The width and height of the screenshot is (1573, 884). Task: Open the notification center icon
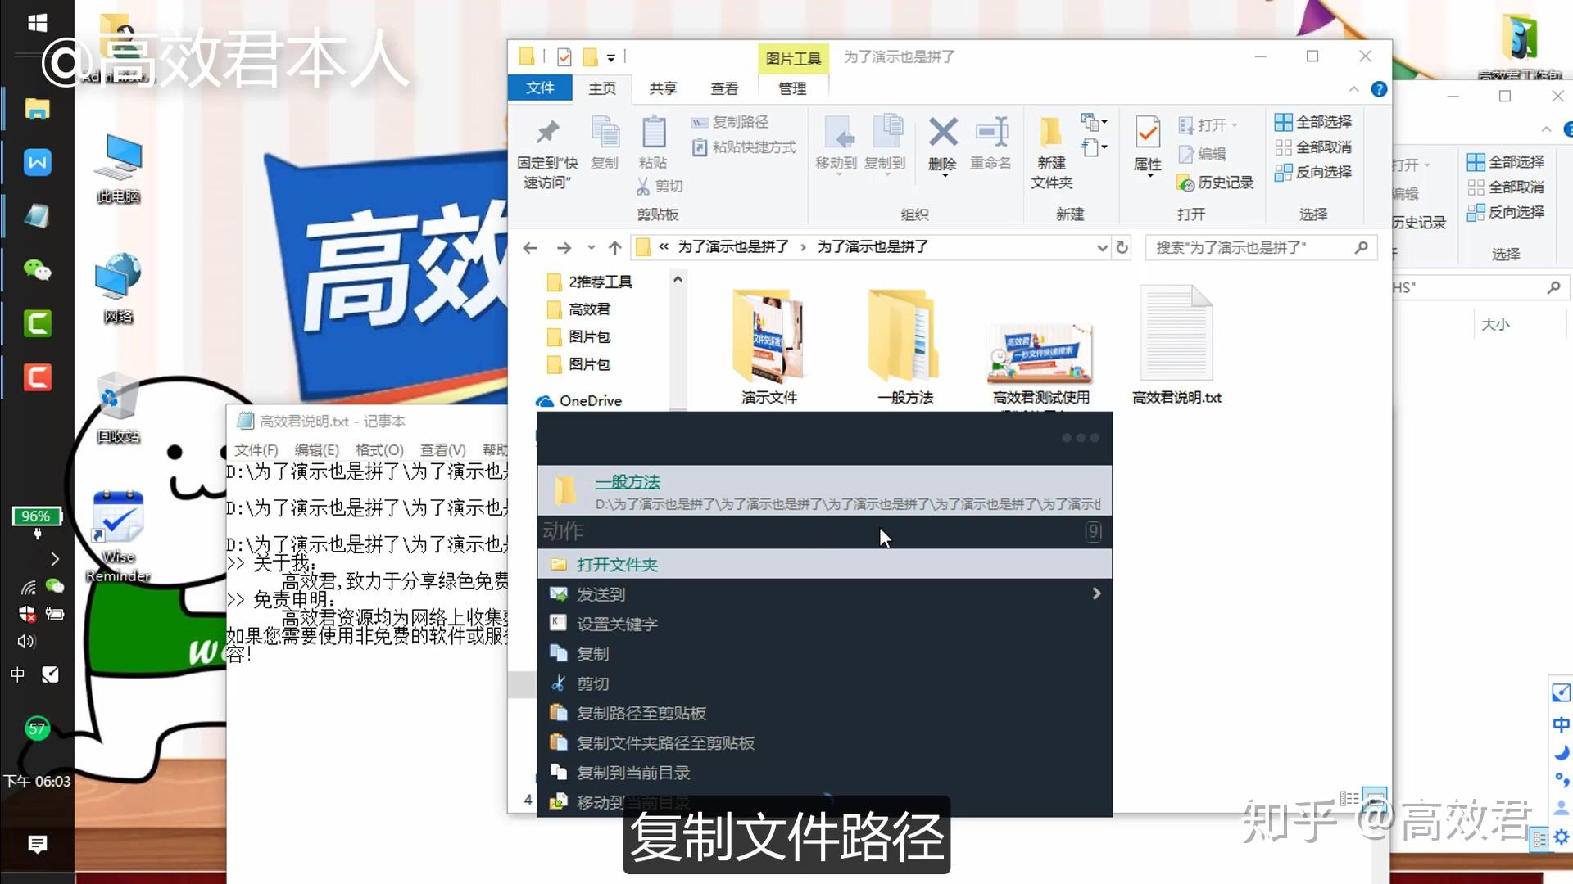tap(37, 844)
